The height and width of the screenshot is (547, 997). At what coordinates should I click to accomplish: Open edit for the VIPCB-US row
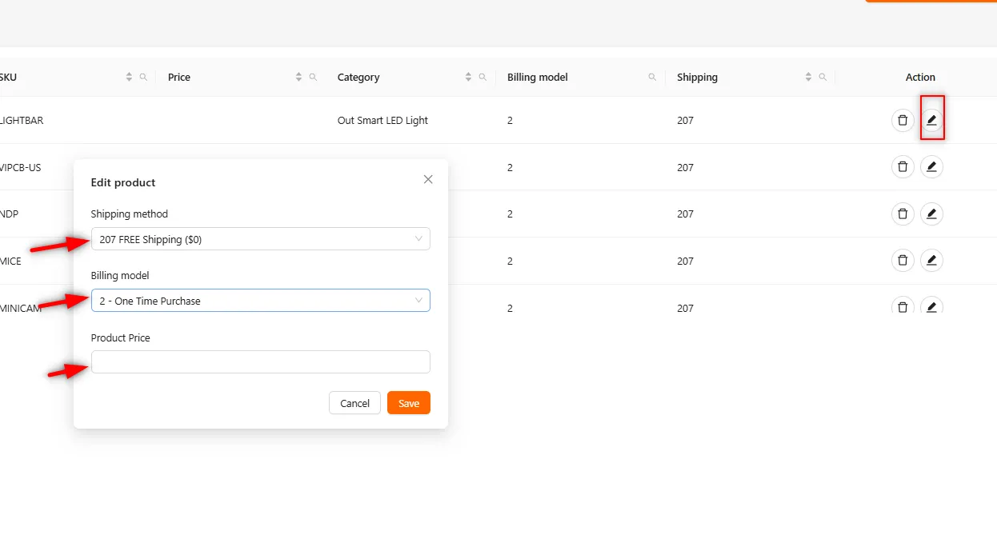click(x=931, y=167)
